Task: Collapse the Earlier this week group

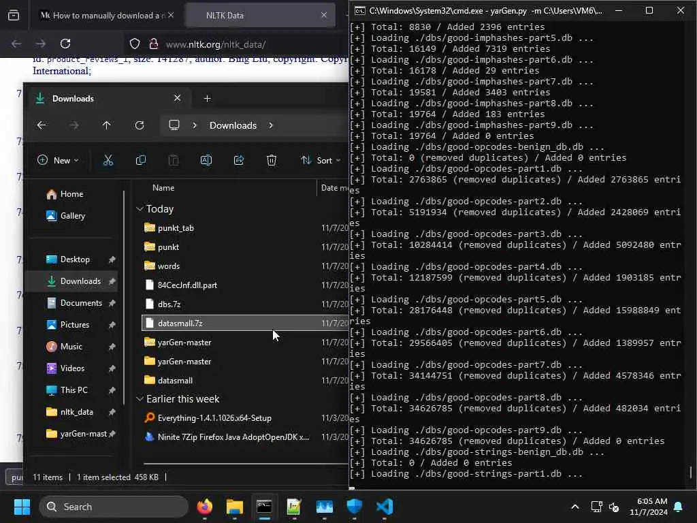Action: point(140,399)
